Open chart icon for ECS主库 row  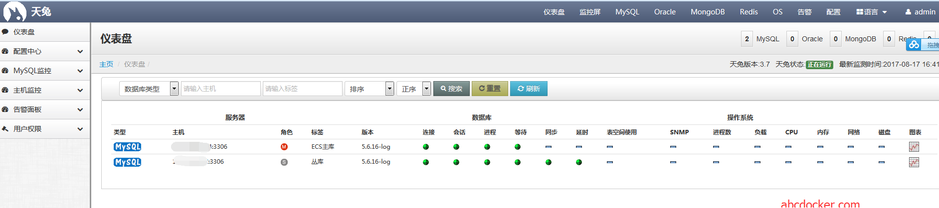click(914, 147)
